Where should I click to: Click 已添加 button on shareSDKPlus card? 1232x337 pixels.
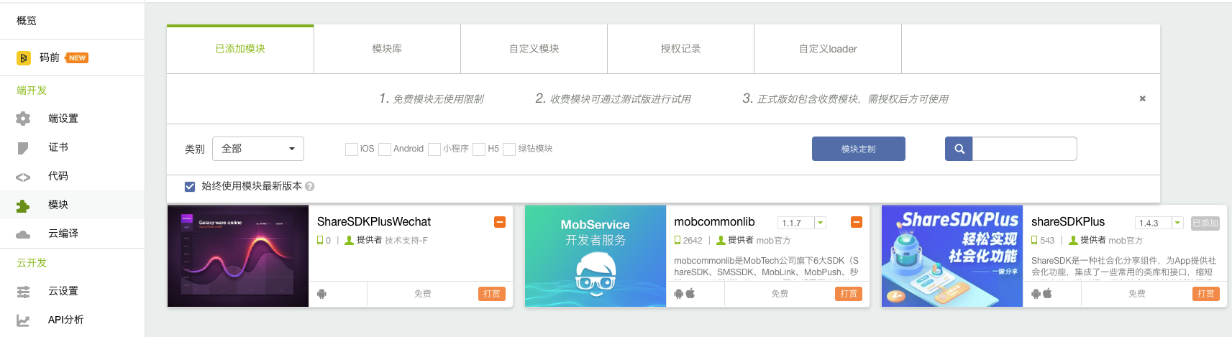click(1205, 223)
